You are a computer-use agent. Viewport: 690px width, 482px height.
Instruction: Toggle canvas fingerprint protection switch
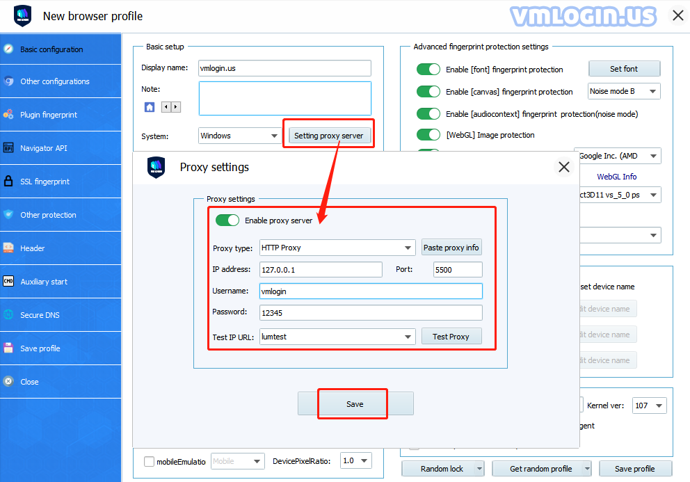[x=428, y=91]
